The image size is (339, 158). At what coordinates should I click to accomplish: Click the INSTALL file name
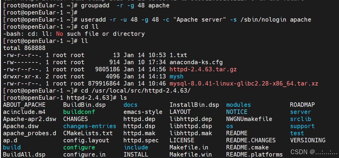[x=136, y=154]
